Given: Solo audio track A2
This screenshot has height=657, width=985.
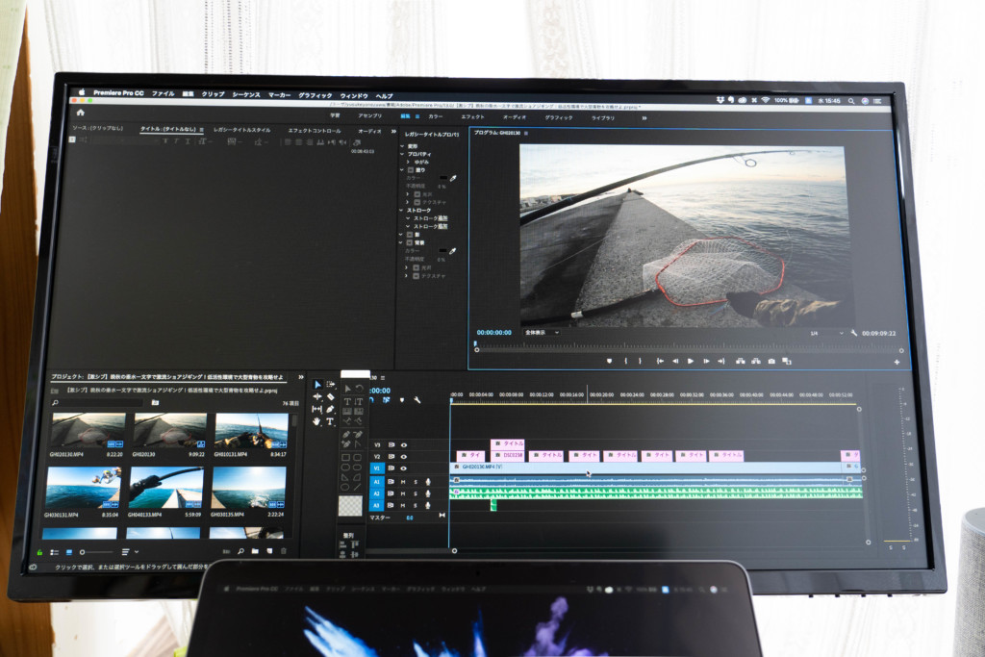Looking at the screenshot, I should pos(416,493).
